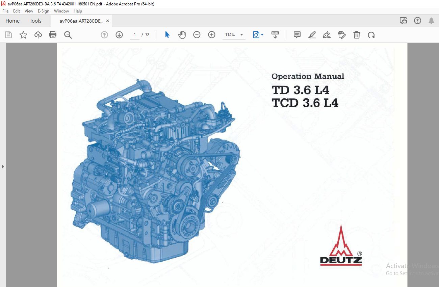Screen dimensions: 439x287
Task: Open the View menu
Action: coord(29,11)
